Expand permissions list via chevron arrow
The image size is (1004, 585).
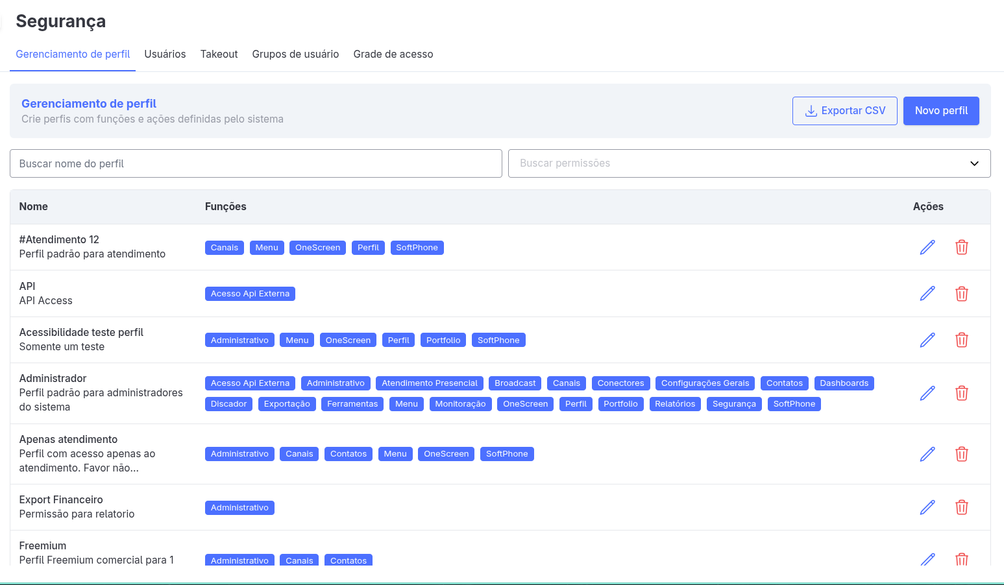973,163
